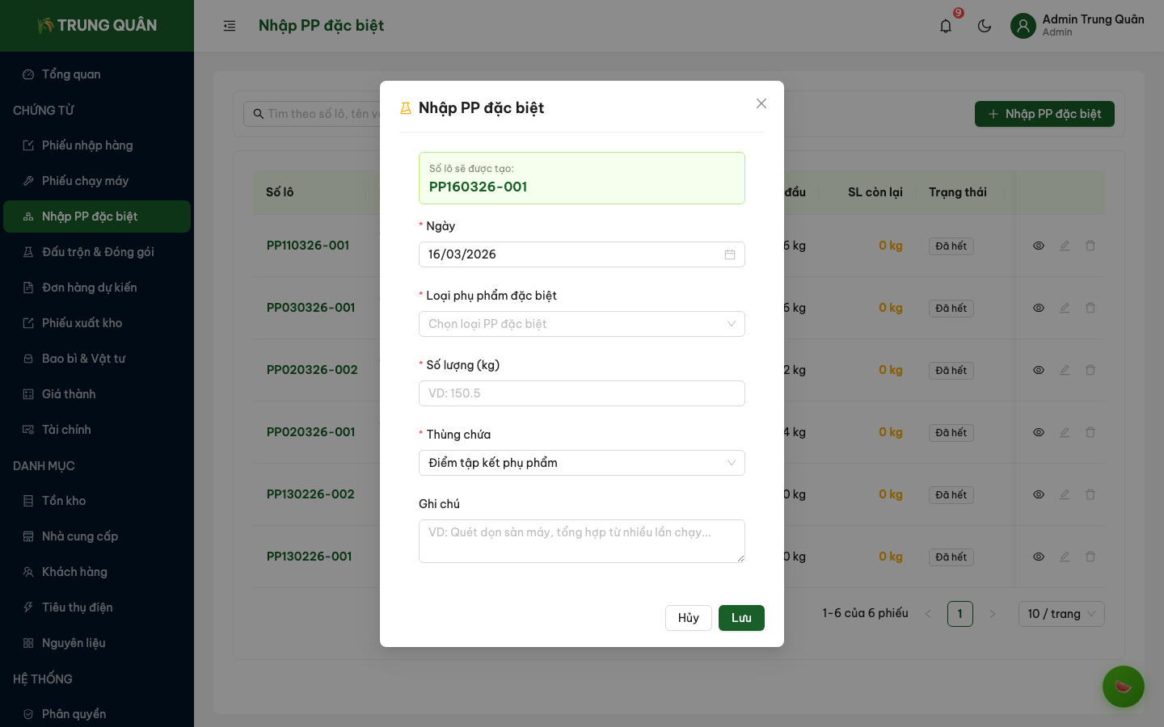Viewport: 1164px width, 727px height.
Task: Click the Ghi chú textarea
Action: click(581, 540)
